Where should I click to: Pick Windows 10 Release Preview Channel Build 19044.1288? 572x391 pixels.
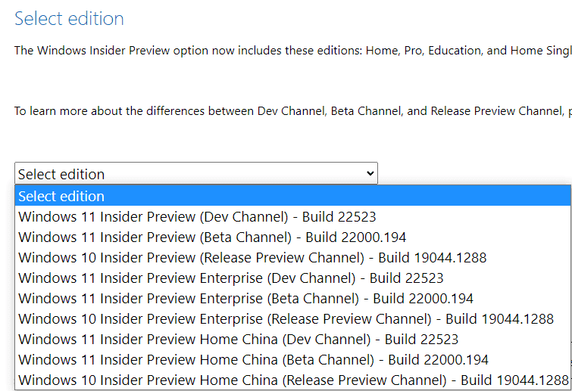pyautogui.click(x=293, y=257)
